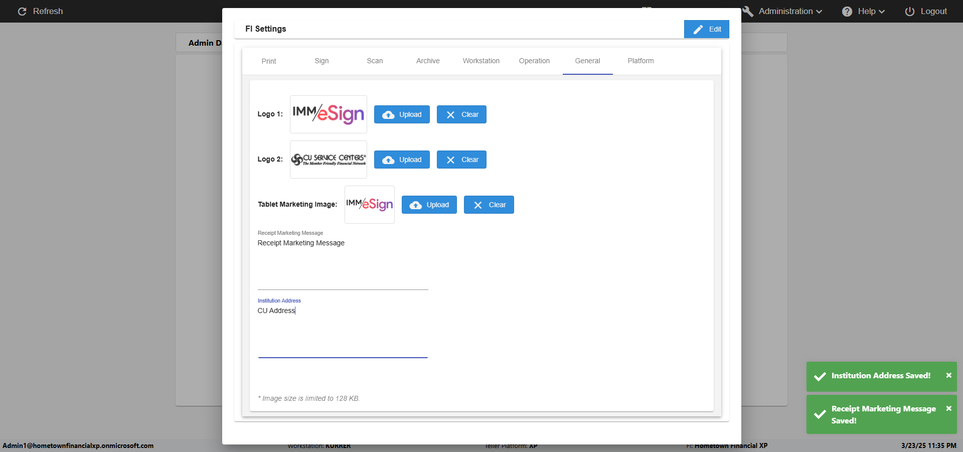
Task: Click the date and time in status bar
Action: (929, 445)
